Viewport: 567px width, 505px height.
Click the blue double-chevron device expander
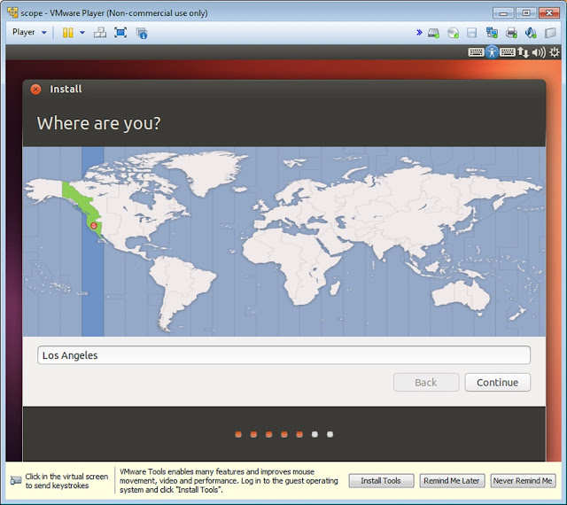pyautogui.click(x=419, y=33)
